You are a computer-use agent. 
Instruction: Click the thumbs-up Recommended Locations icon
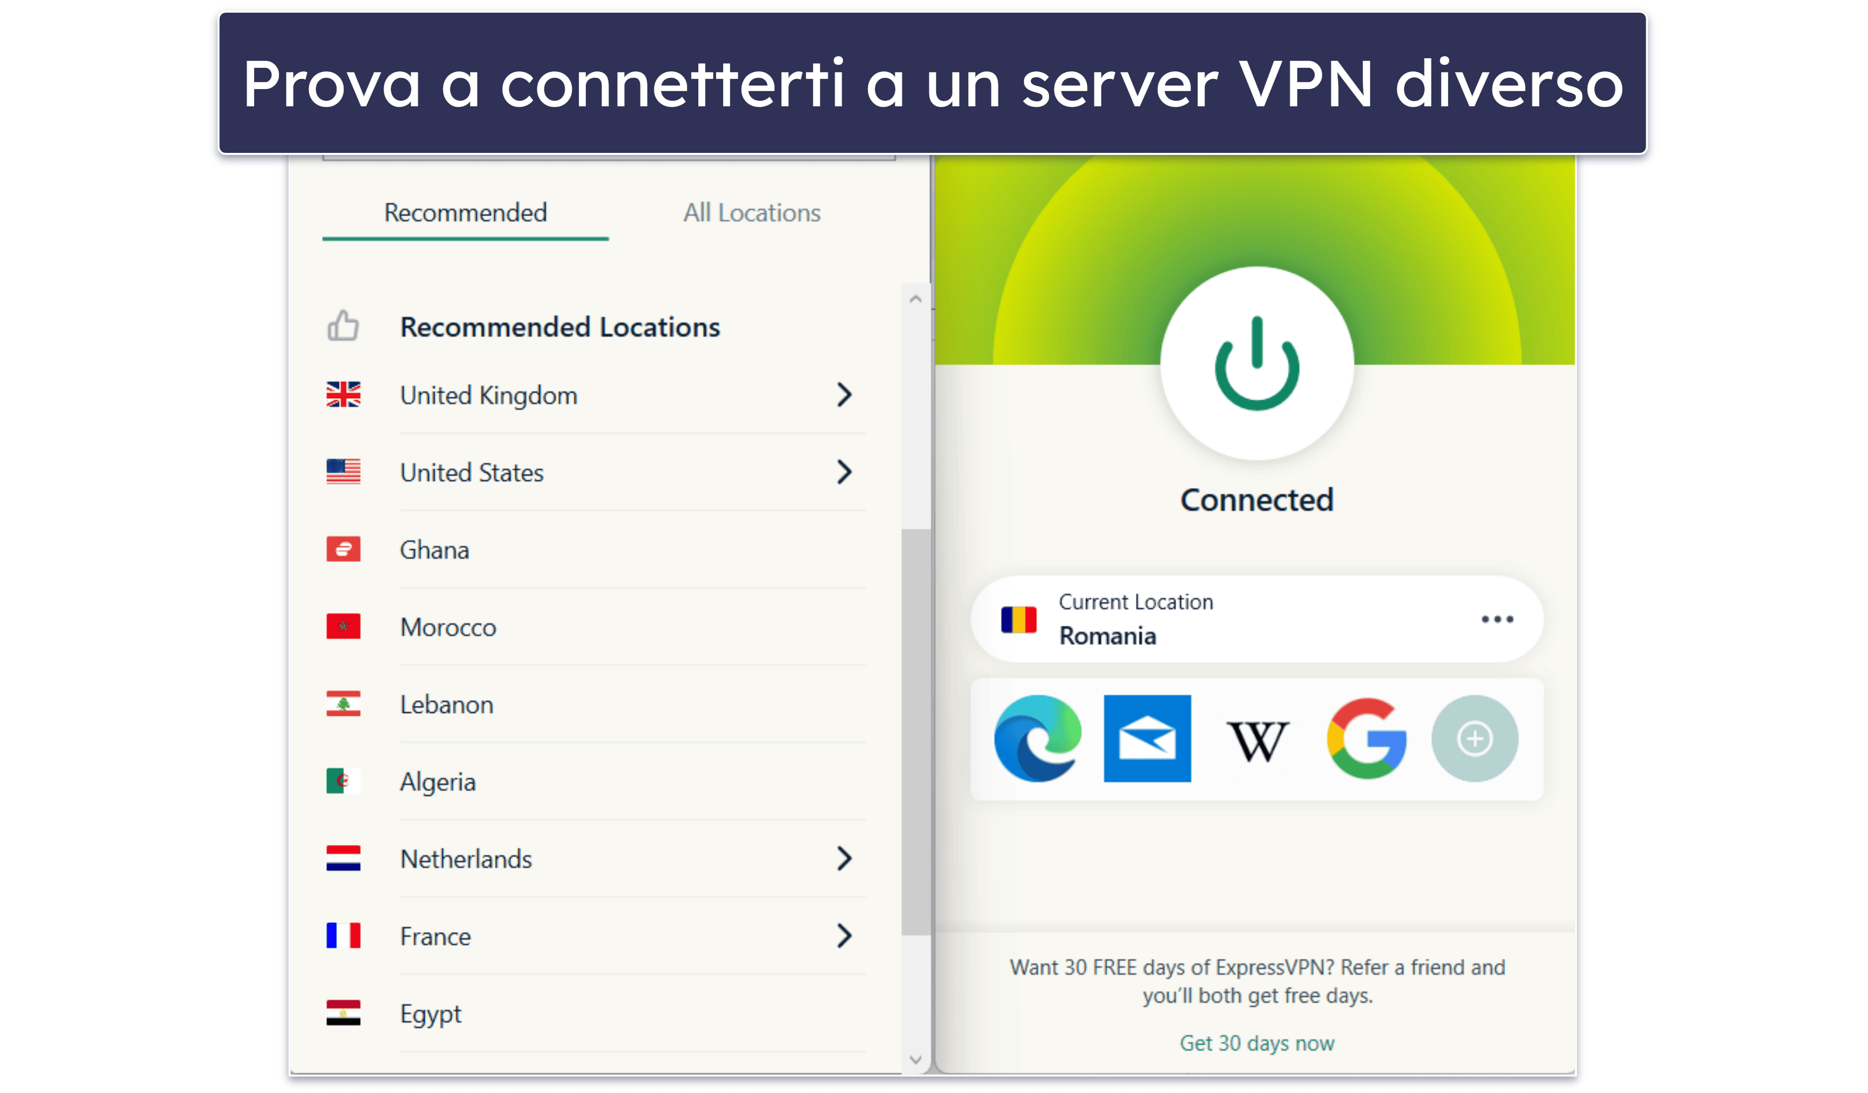(x=343, y=326)
